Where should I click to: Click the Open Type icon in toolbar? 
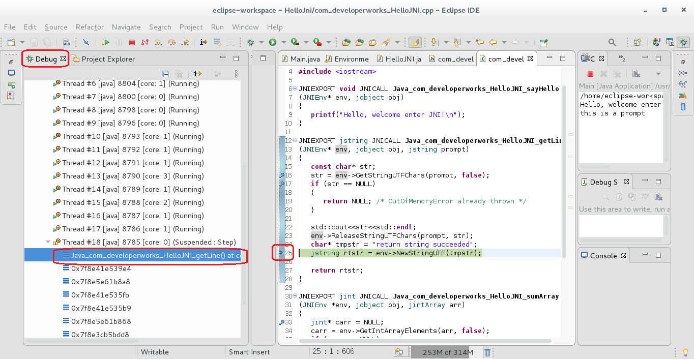click(x=346, y=43)
